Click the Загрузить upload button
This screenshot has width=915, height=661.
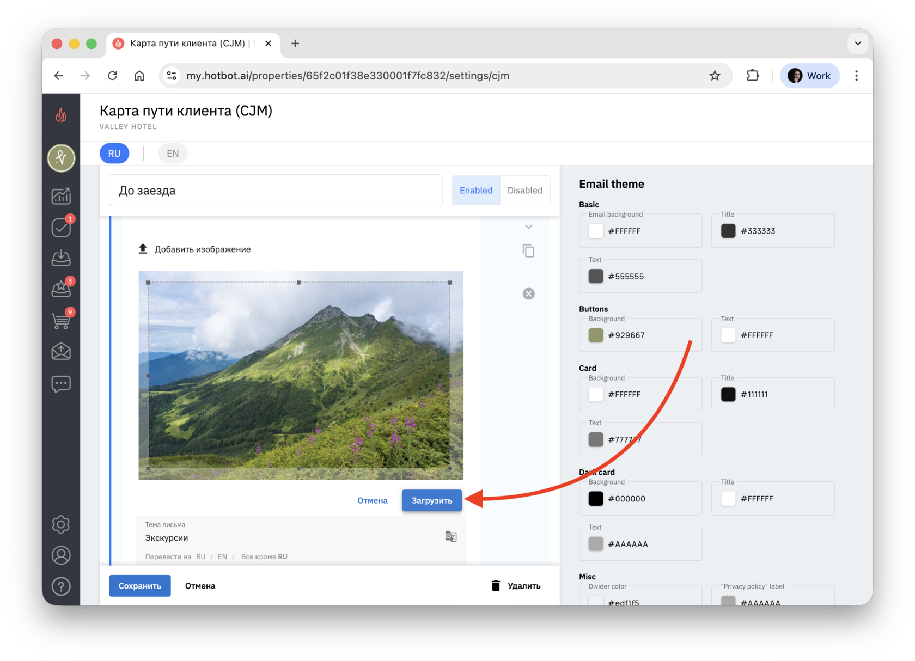click(x=432, y=500)
